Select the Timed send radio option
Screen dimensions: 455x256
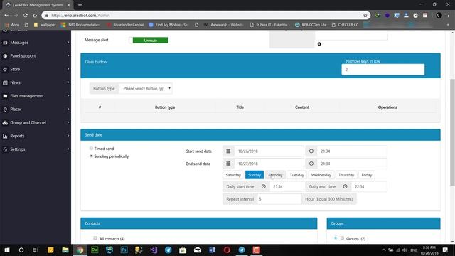tap(91, 149)
